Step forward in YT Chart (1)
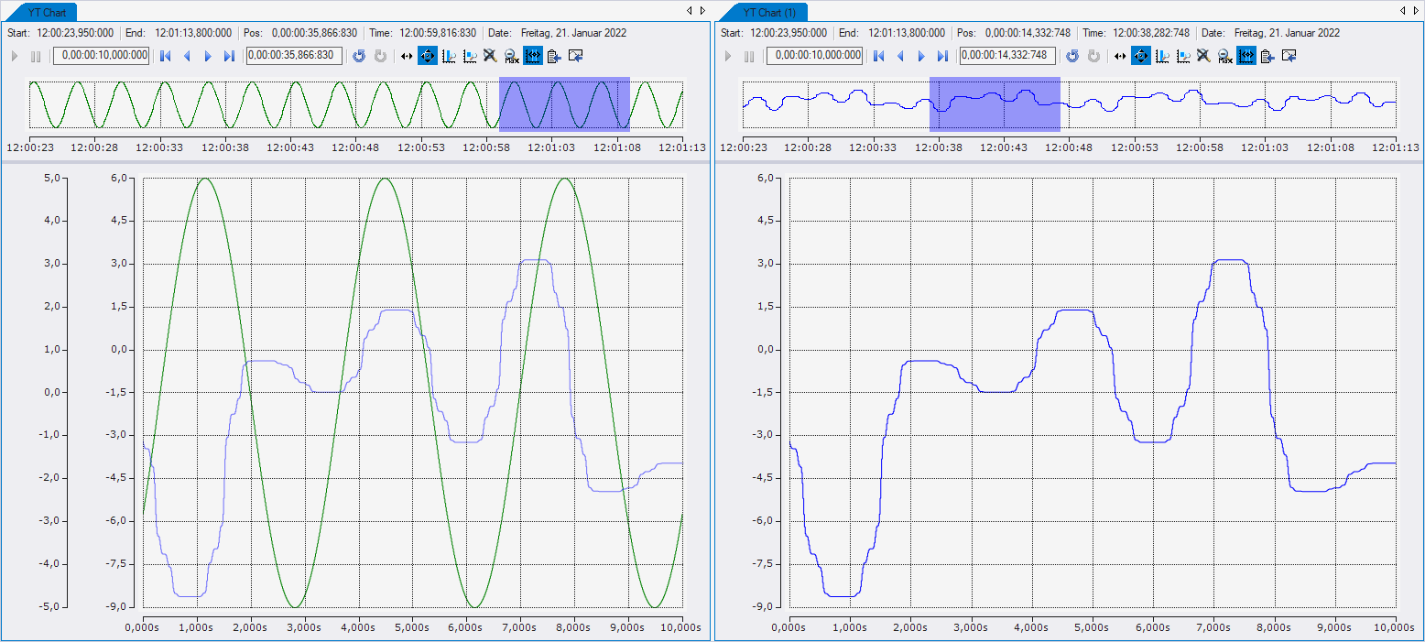Image resolution: width=1425 pixels, height=642 pixels. [x=921, y=56]
